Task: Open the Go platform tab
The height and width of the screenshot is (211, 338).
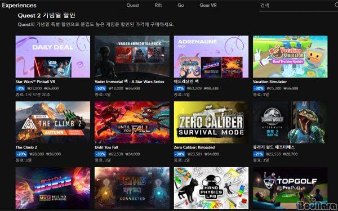Action: [181, 5]
